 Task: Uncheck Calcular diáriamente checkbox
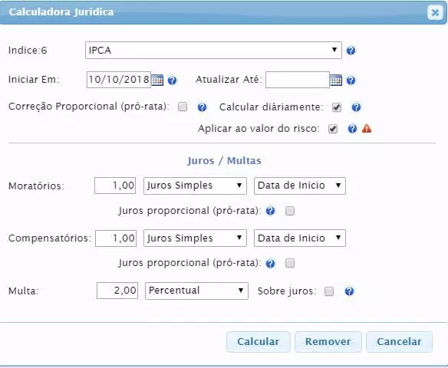click(337, 107)
